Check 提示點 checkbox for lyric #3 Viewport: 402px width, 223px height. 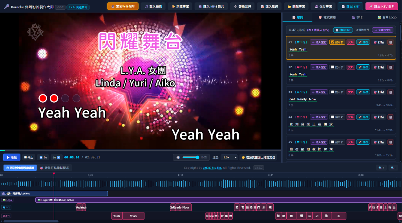tap(333, 92)
